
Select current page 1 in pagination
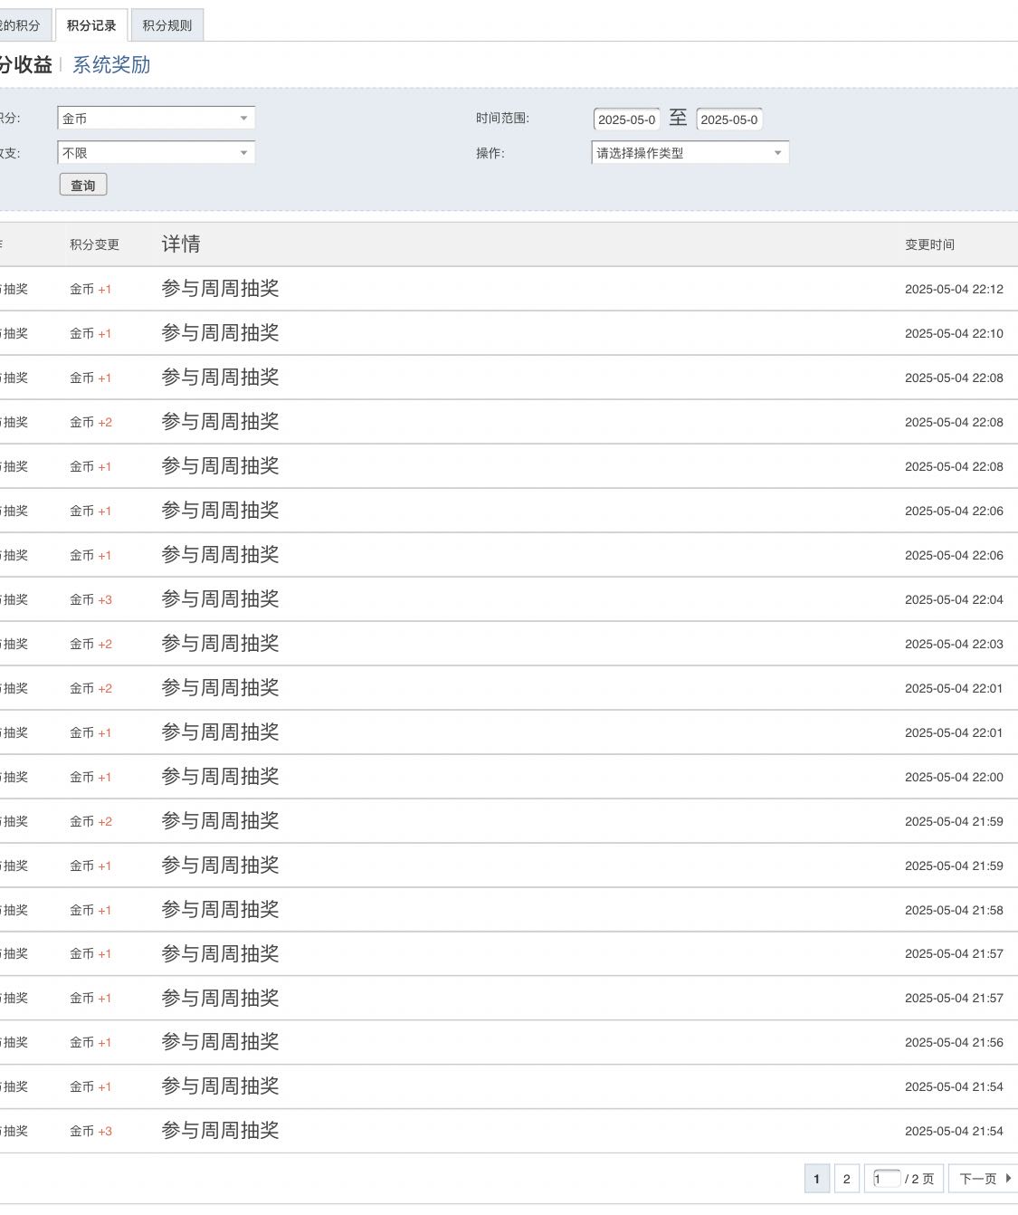[816, 1179]
